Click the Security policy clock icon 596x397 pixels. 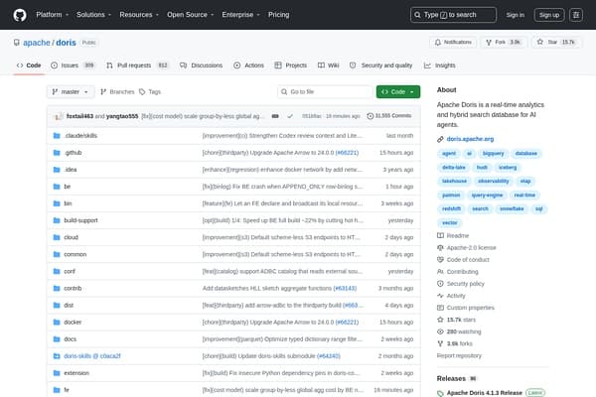[440, 284]
